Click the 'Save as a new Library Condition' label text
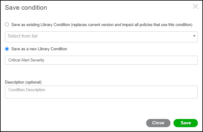Viewport: 203px width, 132px height. (x=39, y=49)
